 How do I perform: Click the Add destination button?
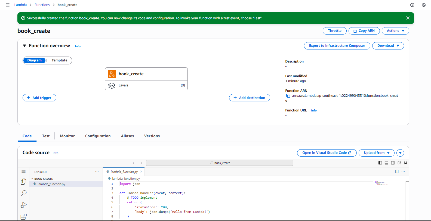pos(250,98)
